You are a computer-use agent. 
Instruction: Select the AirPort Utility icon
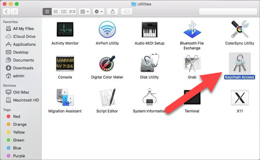tap(107, 29)
